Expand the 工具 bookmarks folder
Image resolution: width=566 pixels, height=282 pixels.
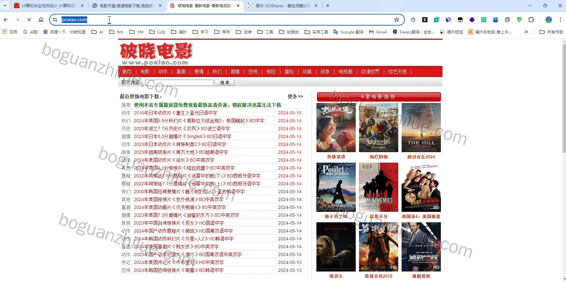coord(265,32)
